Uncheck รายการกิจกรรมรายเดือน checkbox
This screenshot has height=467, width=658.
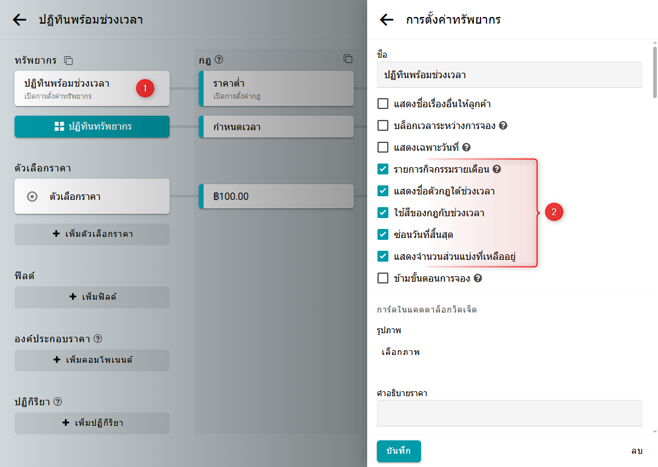click(x=383, y=170)
